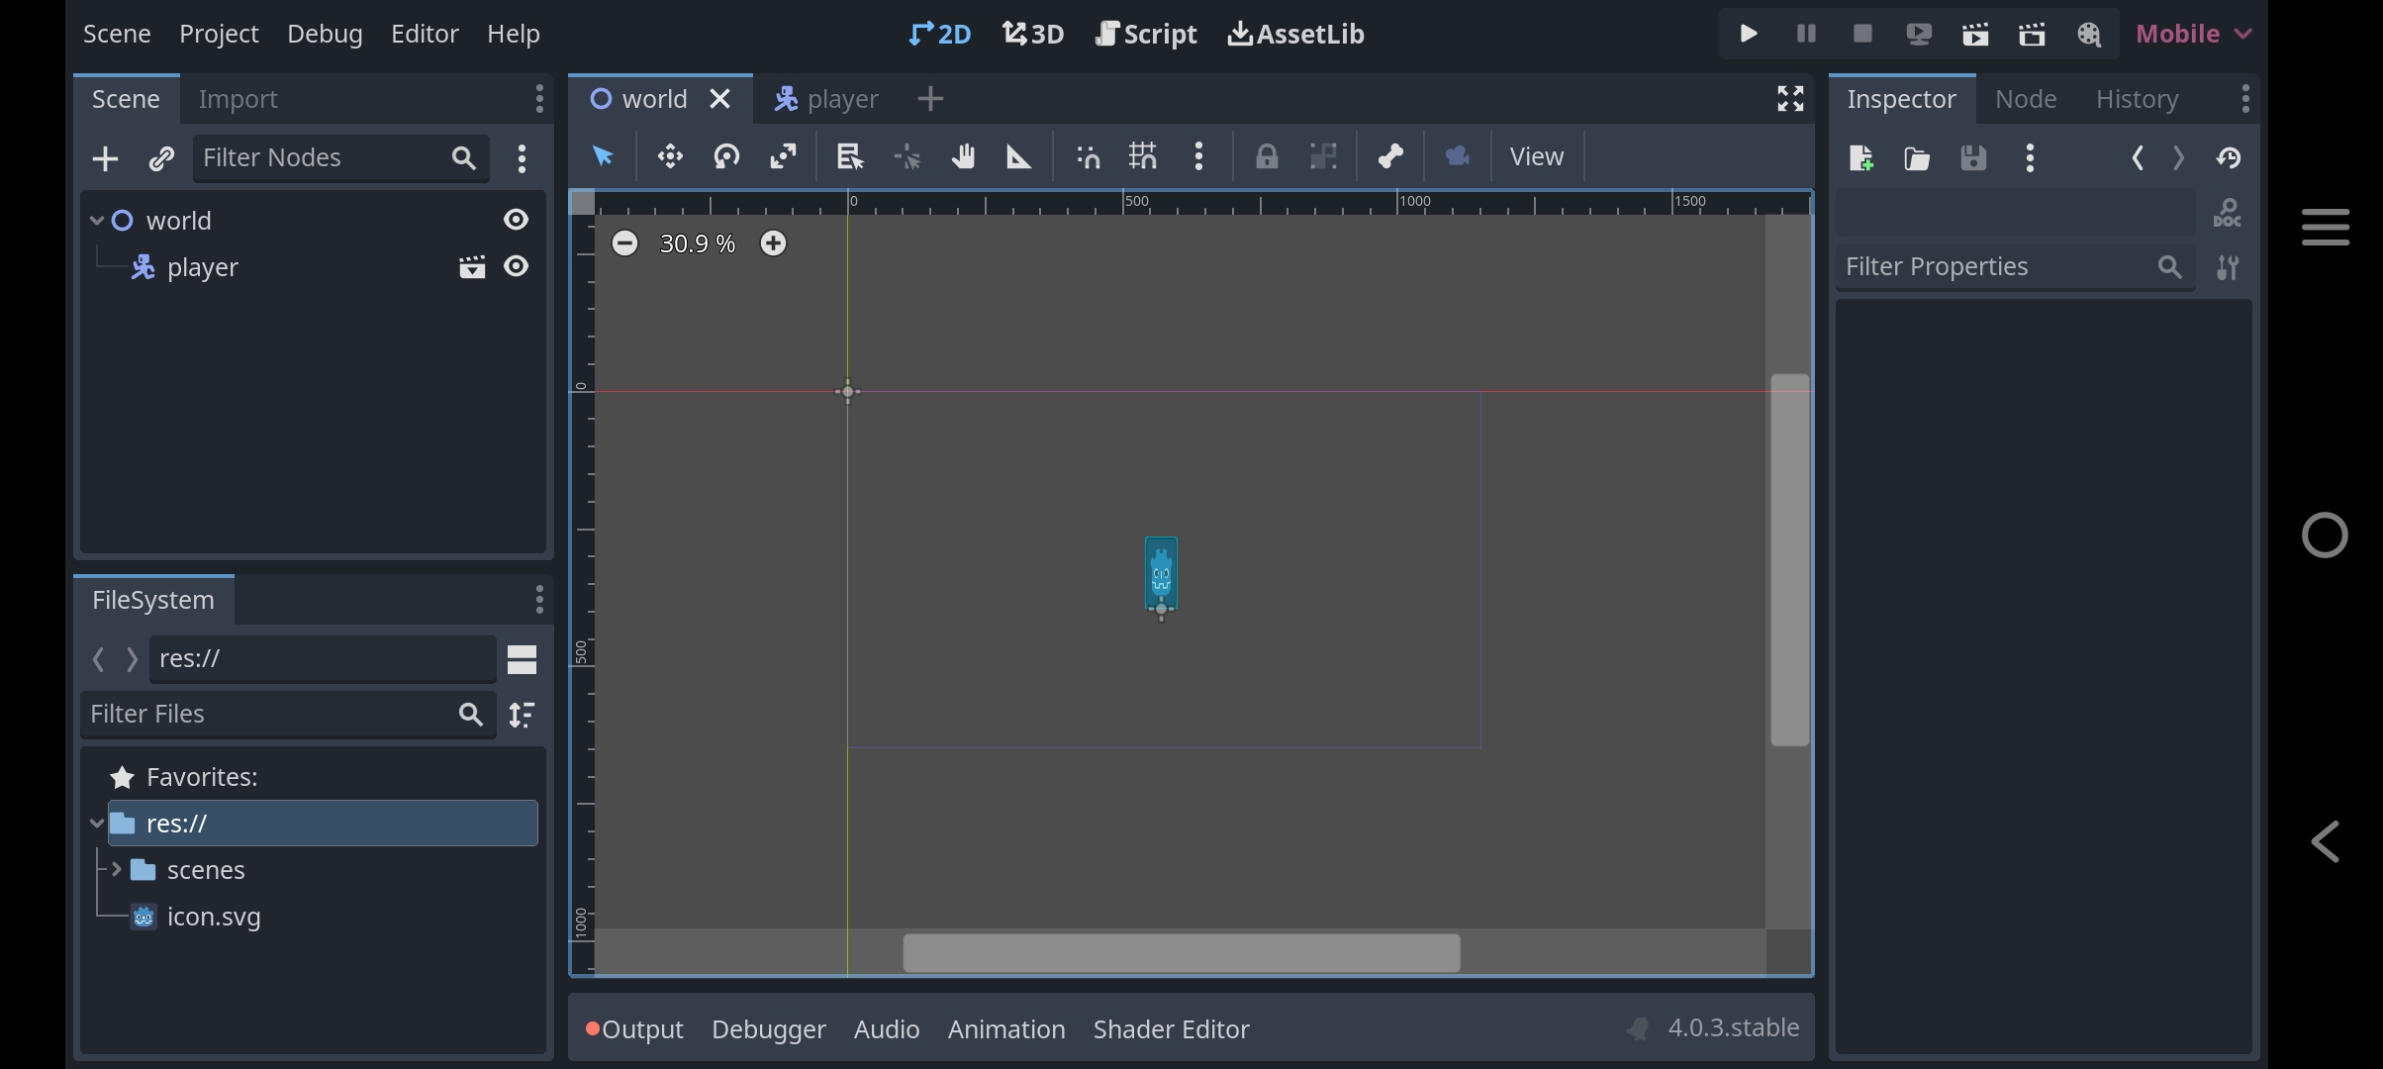This screenshot has height=1069, width=2383.
Task: Open the Mobile rendering mode dropdown
Action: coord(2190,33)
